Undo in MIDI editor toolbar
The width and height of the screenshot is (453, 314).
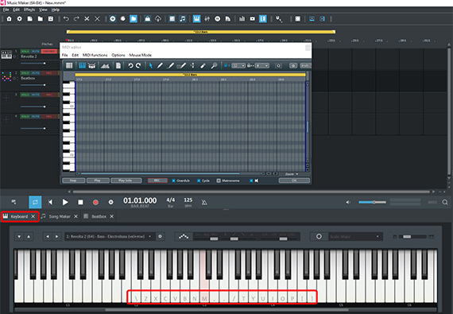(x=130, y=65)
